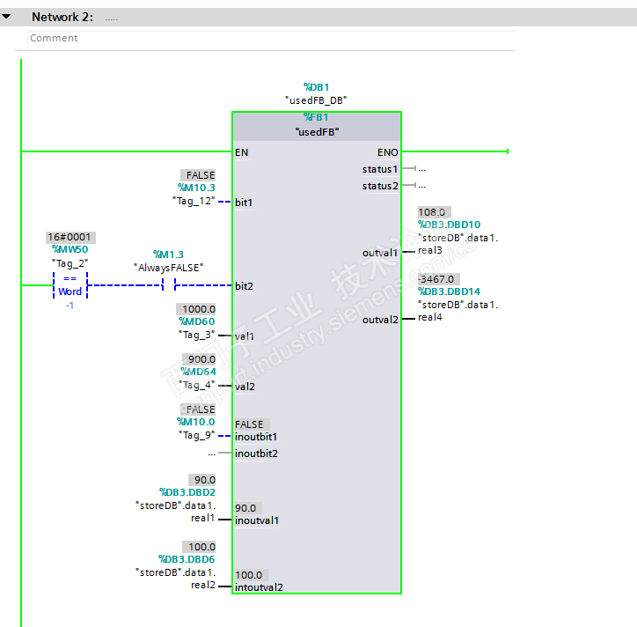The image size is (637, 627).
Task: Select the "Tag_9" operand
Action: click(196, 435)
